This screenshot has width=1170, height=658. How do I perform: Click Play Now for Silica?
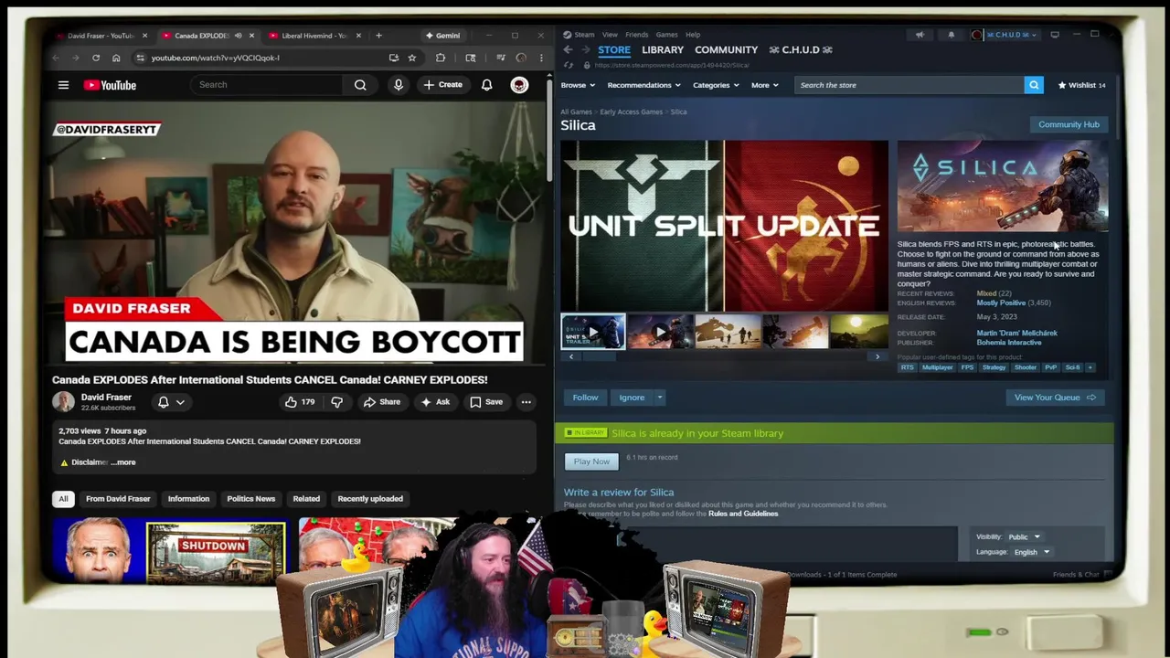(591, 462)
